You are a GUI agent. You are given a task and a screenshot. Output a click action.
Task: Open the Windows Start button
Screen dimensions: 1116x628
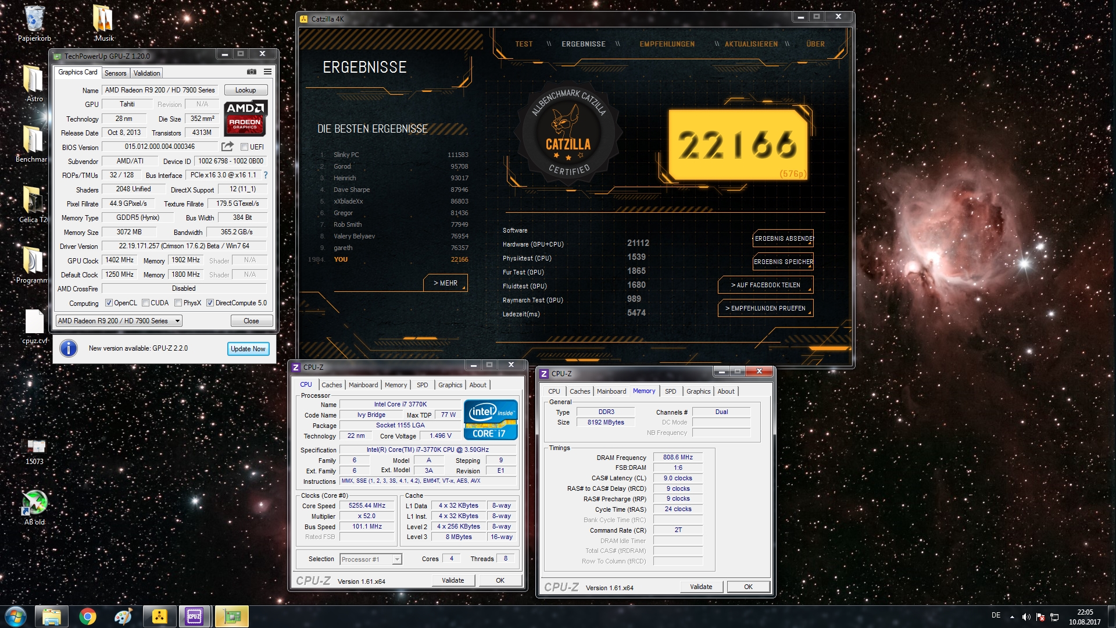pos(16,616)
